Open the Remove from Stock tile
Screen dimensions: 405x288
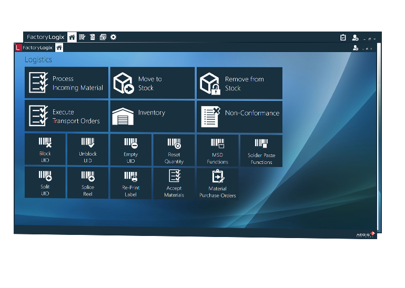point(239,83)
